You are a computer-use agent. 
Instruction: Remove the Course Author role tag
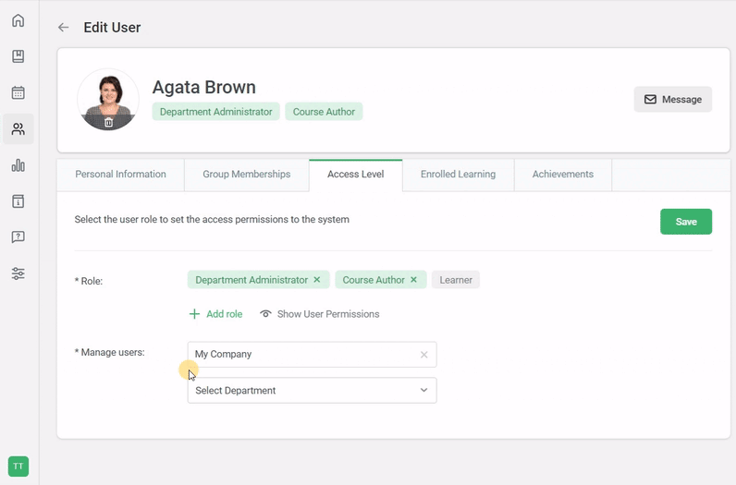pyautogui.click(x=414, y=280)
